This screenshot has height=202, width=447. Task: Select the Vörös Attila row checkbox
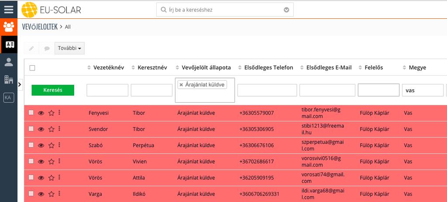point(31,177)
